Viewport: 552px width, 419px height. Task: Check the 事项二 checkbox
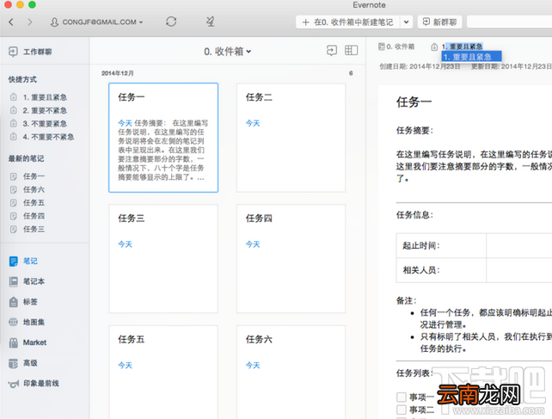tap(402, 410)
